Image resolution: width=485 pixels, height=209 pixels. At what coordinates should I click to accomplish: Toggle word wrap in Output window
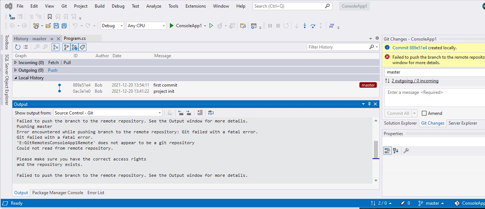point(211,113)
